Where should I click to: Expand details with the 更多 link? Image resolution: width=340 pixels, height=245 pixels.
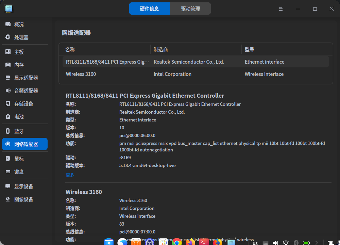70,175
